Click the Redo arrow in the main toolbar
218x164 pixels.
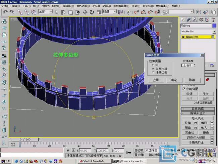(12, 12)
